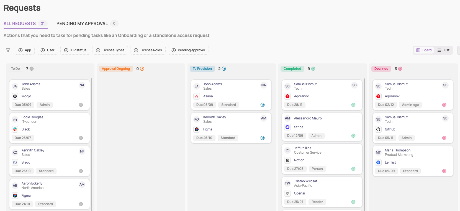Click the Github icon in Declined column
Viewport: 460px width, 211px height.
378,129
